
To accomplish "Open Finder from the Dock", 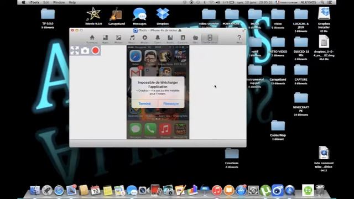I will [x=35, y=190].
